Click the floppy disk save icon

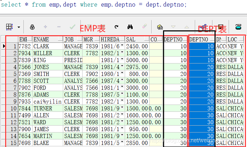coord(221,27)
